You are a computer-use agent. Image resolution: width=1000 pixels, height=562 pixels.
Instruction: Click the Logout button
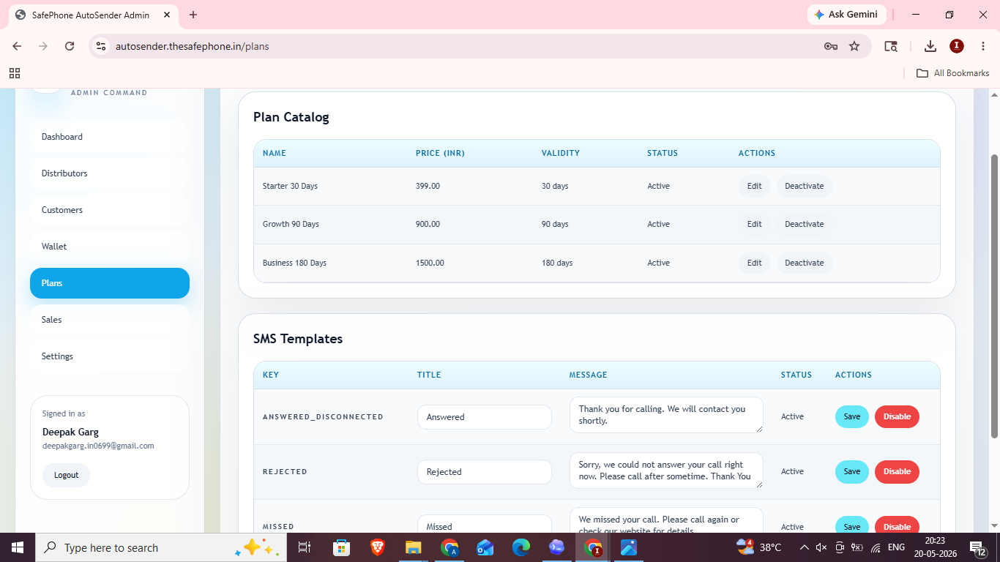pyautogui.click(x=66, y=475)
